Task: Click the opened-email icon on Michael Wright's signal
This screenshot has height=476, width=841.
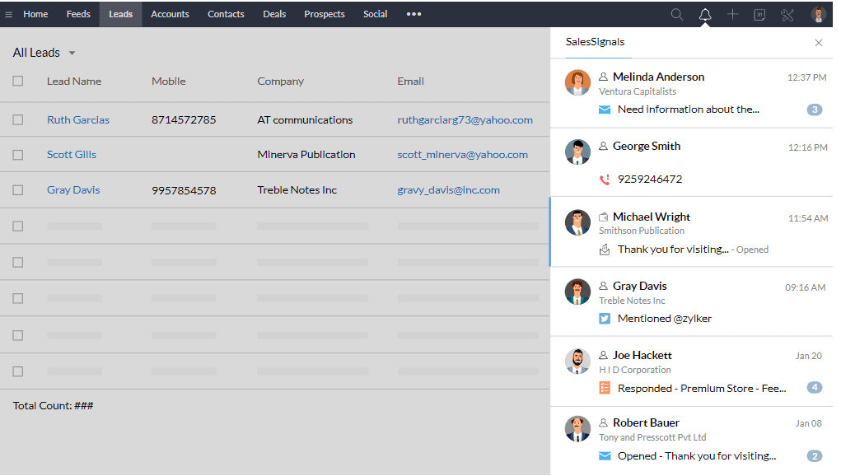Action: coord(604,249)
